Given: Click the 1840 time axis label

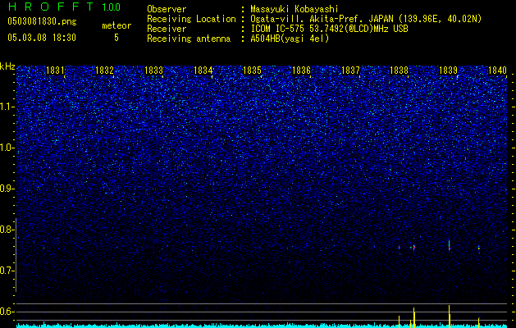Looking at the screenshot, I should (497, 70).
